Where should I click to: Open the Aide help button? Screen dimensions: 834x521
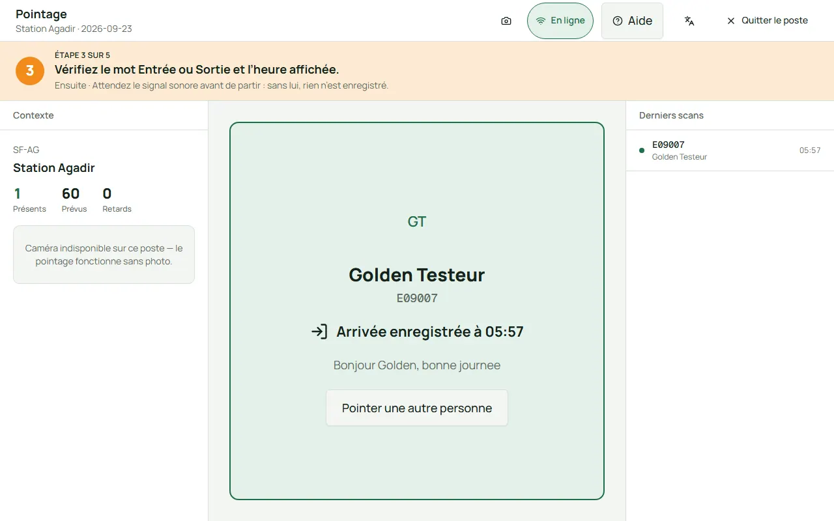[632, 21]
